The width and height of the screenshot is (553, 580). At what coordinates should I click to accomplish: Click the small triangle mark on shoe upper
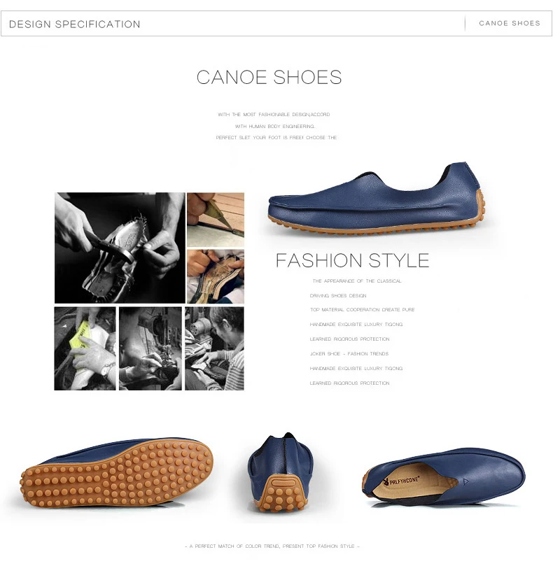pos(465,481)
